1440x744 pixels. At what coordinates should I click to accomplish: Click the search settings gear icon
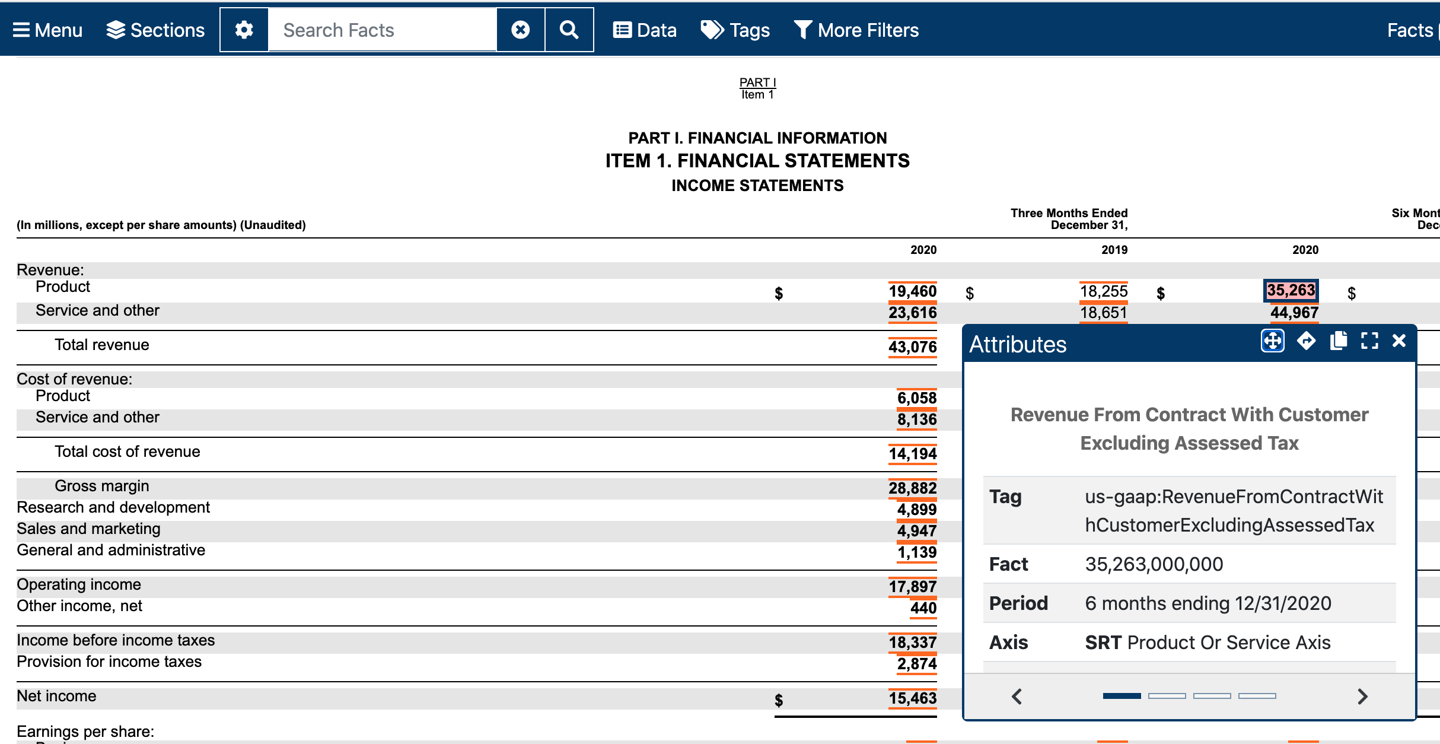point(244,30)
